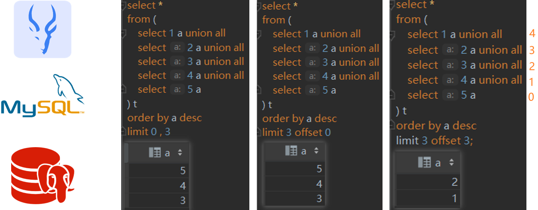Collapse fold marker beside "limit 3 offset 3;" query's order by
This screenshot has width=538, height=210.
[393, 126]
